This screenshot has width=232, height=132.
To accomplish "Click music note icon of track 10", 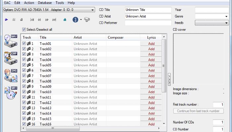I will [x=29, y=92].
